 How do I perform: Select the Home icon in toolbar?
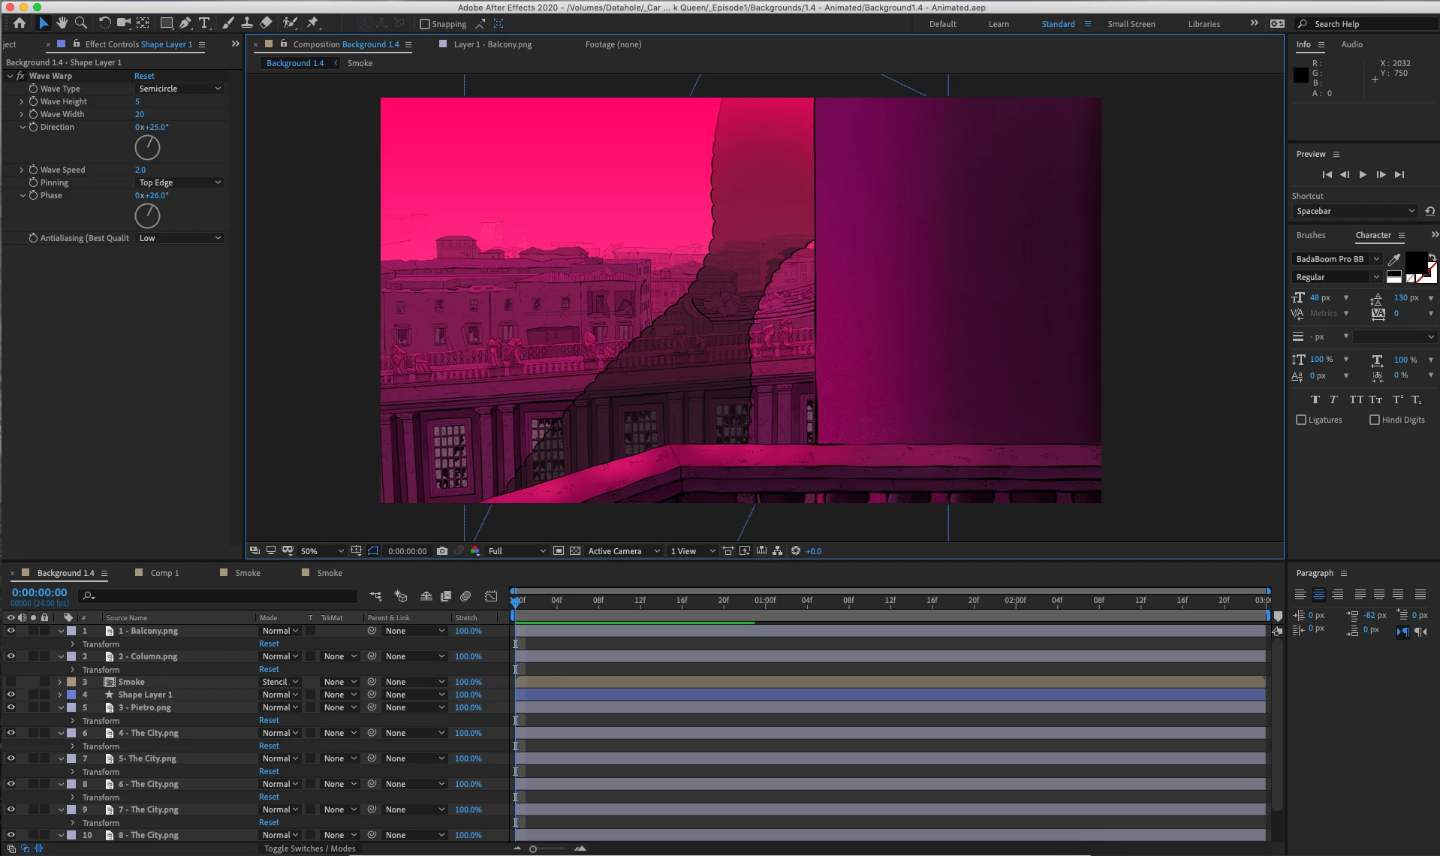coord(20,23)
